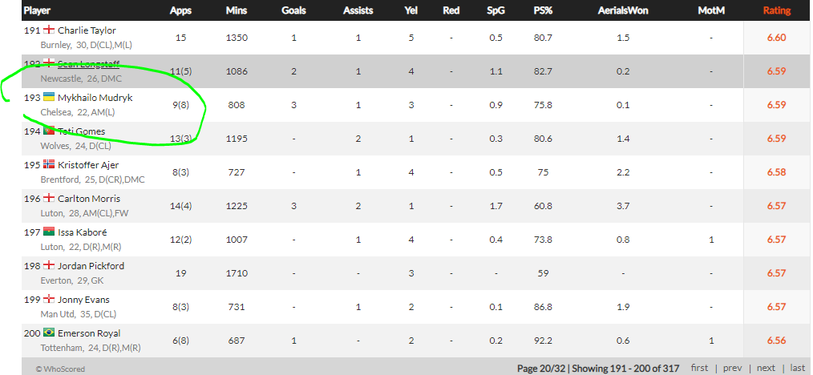Go to the next page of results
813x375 pixels.
coord(766,368)
